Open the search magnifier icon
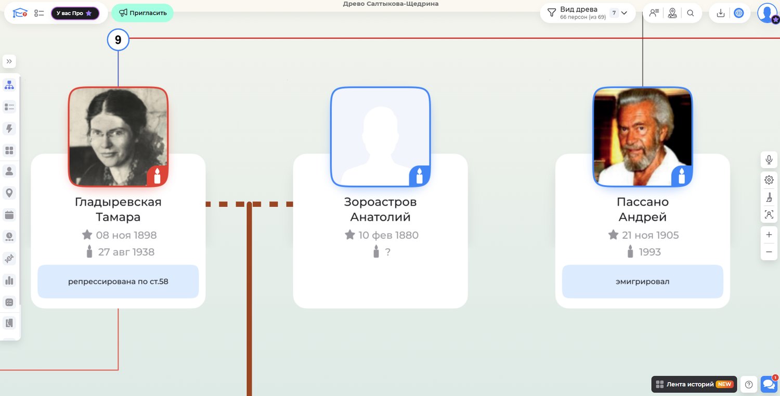The height and width of the screenshot is (396, 780). click(691, 13)
